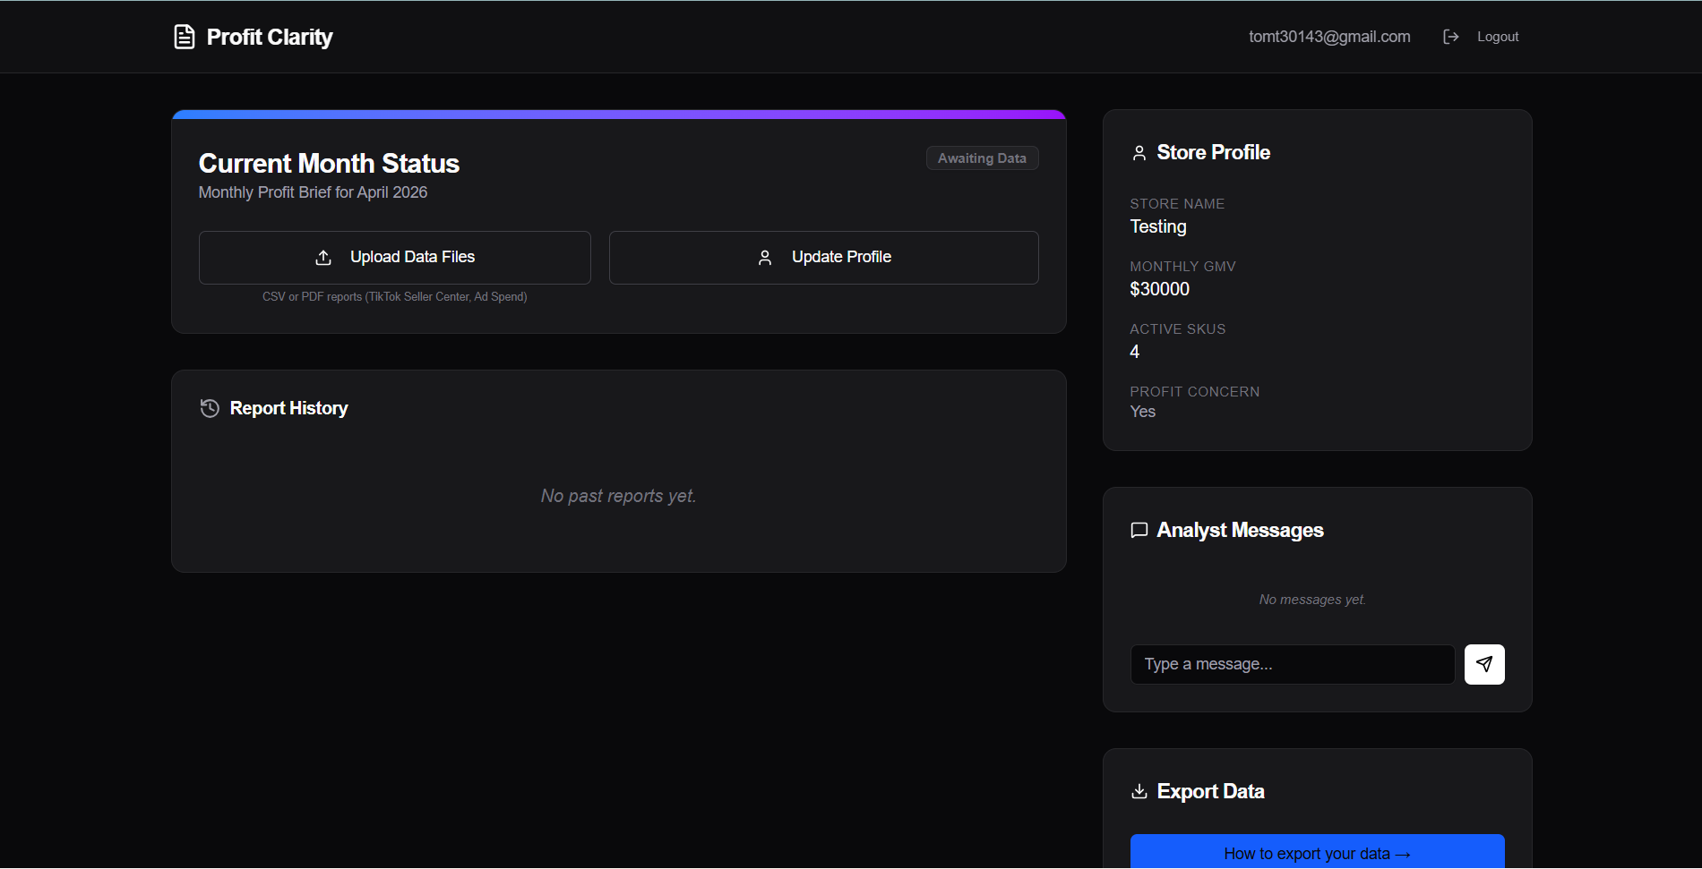
Task: Send message with paper plane icon
Action: click(1484, 664)
